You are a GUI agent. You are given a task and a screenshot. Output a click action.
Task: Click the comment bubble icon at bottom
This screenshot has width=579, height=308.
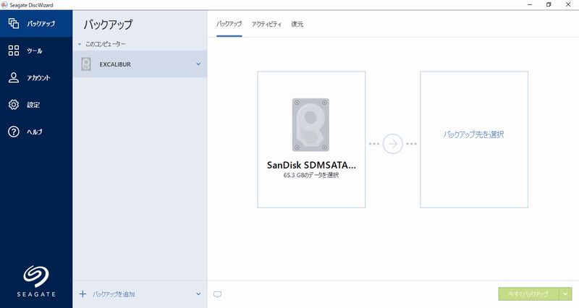tap(217, 294)
